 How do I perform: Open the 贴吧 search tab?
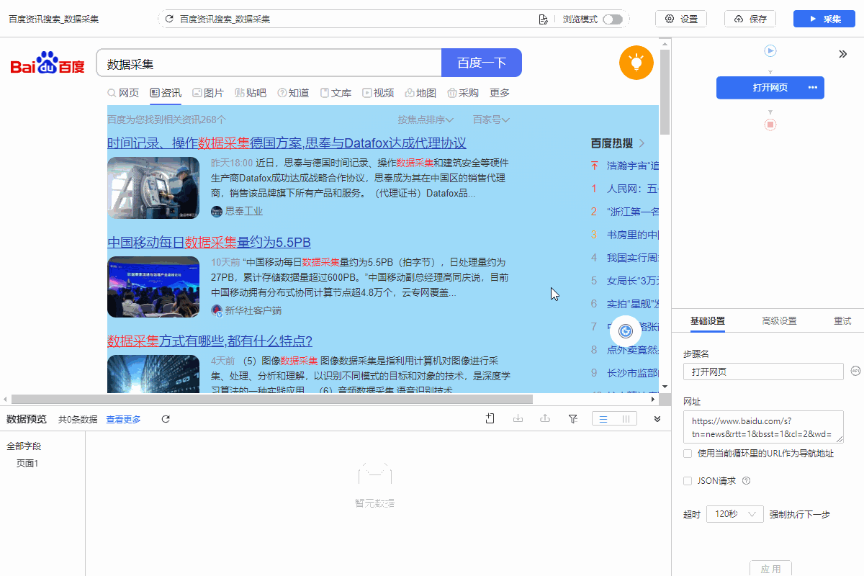251,93
